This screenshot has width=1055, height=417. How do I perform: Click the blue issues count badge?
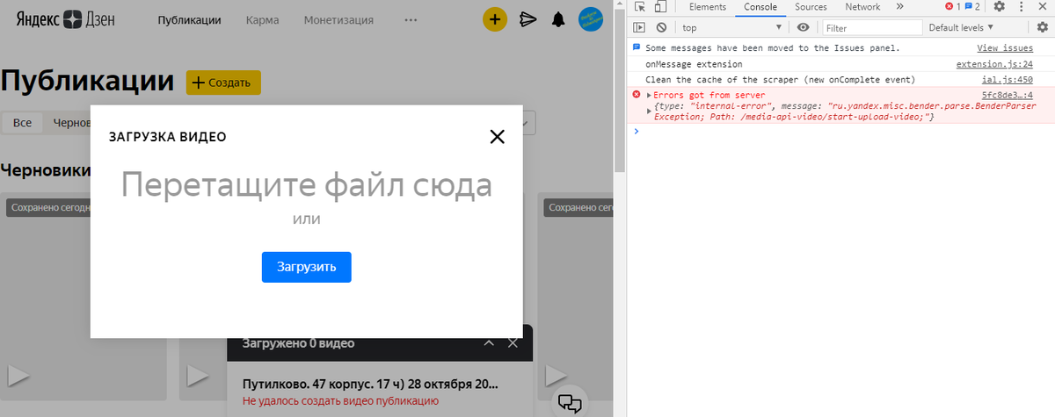coord(972,7)
